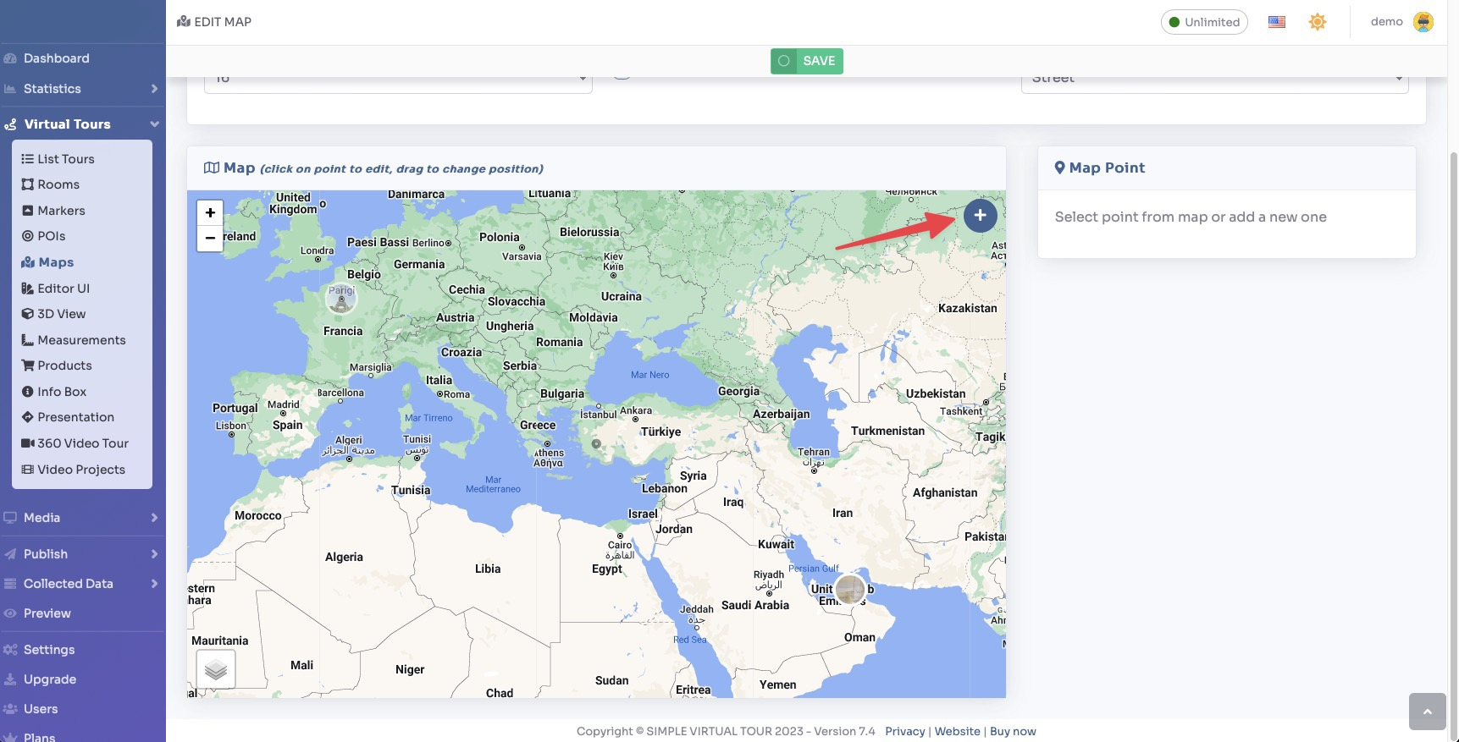Viewport: 1459px width, 742px height.
Task: Select the Paris map point marker
Action: 341,299
